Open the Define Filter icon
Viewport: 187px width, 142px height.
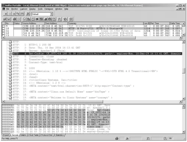point(28,14)
